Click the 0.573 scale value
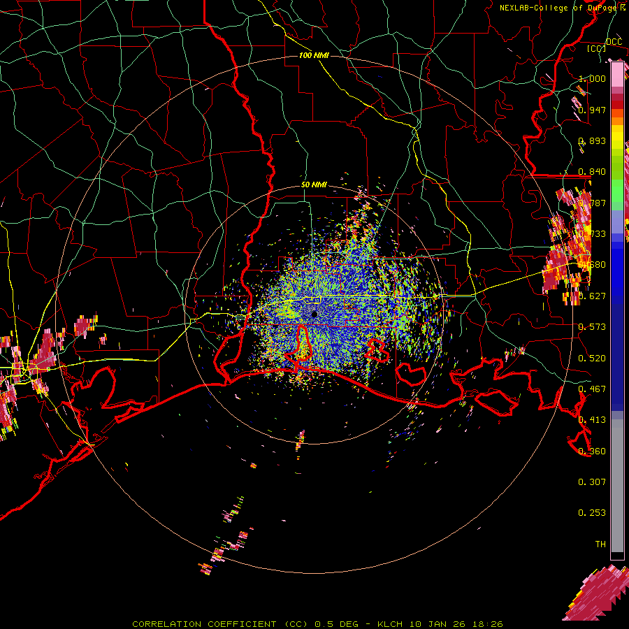The height and width of the screenshot is (629, 629). (x=592, y=327)
